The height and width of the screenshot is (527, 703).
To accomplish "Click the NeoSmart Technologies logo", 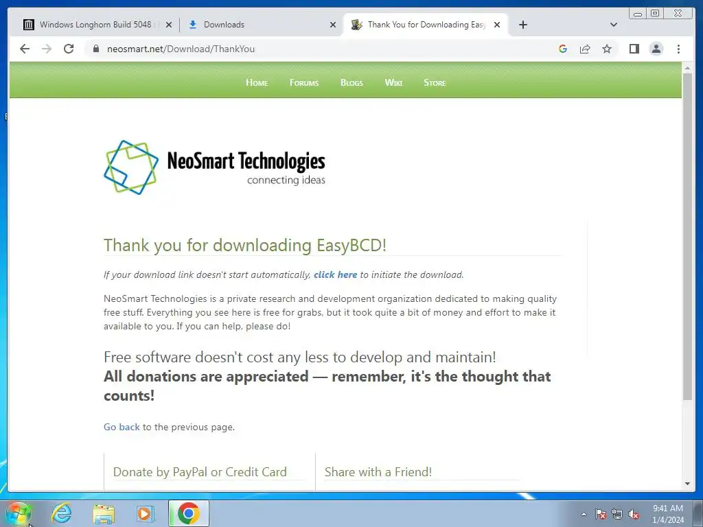I will [x=215, y=167].
